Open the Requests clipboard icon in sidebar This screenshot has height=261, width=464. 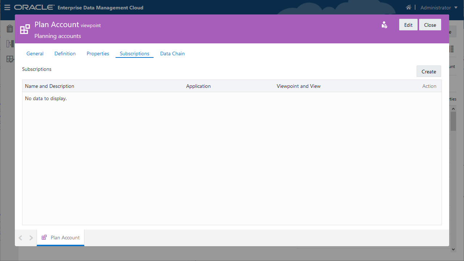coord(9,28)
